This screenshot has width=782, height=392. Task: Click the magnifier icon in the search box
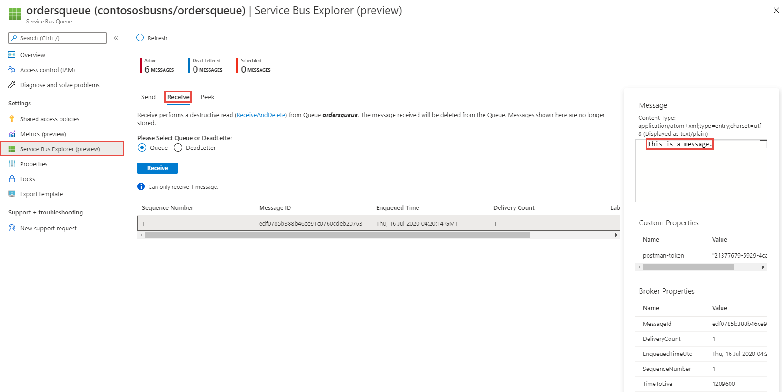tap(15, 38)
